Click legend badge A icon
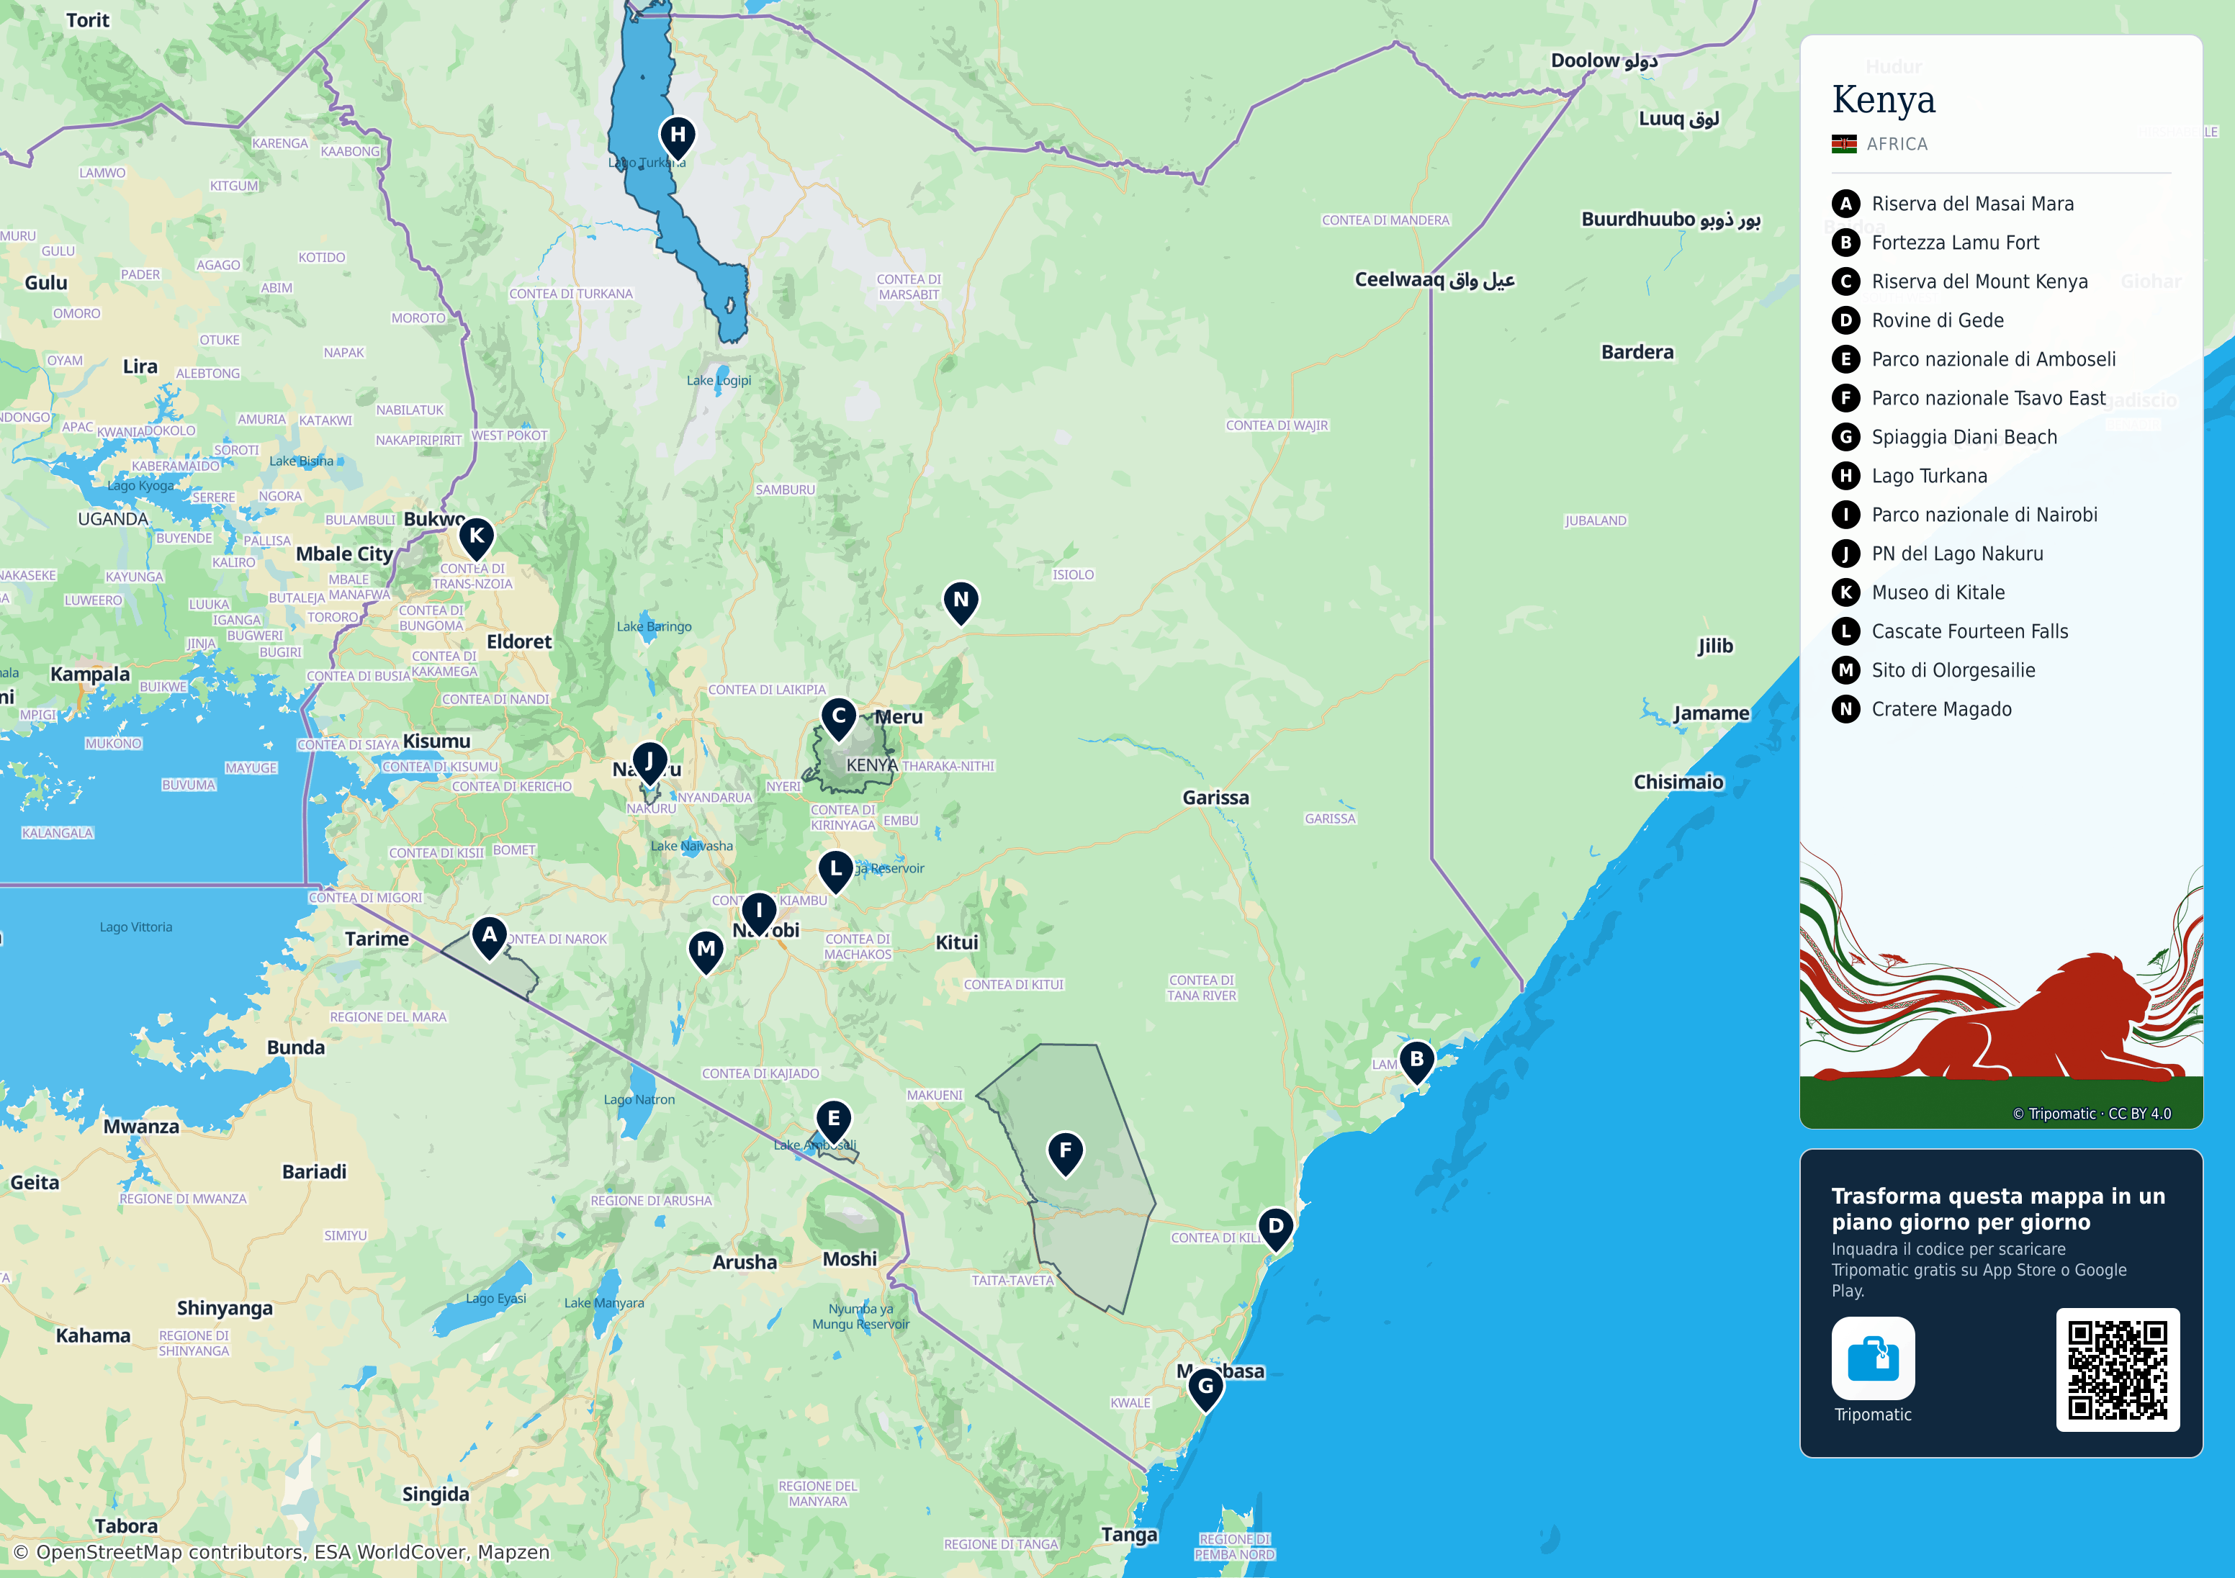The height and width of the screenshot is (1578, 2235). [1845, 204]
